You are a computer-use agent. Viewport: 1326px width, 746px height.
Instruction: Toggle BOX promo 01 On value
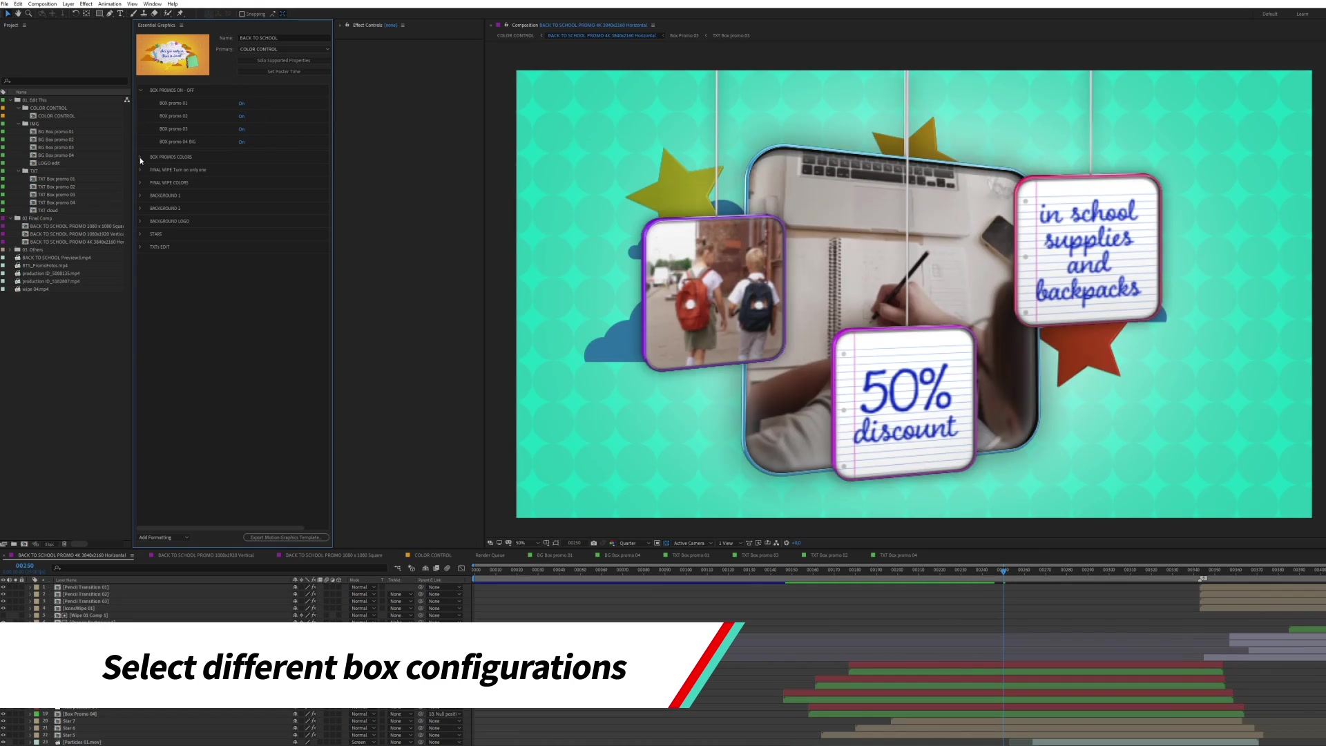242,104
